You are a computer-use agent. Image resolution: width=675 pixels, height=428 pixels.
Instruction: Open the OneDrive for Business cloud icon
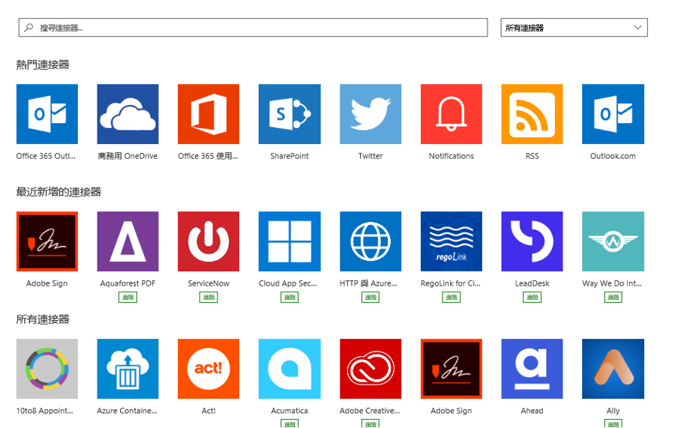coord(127,114)
